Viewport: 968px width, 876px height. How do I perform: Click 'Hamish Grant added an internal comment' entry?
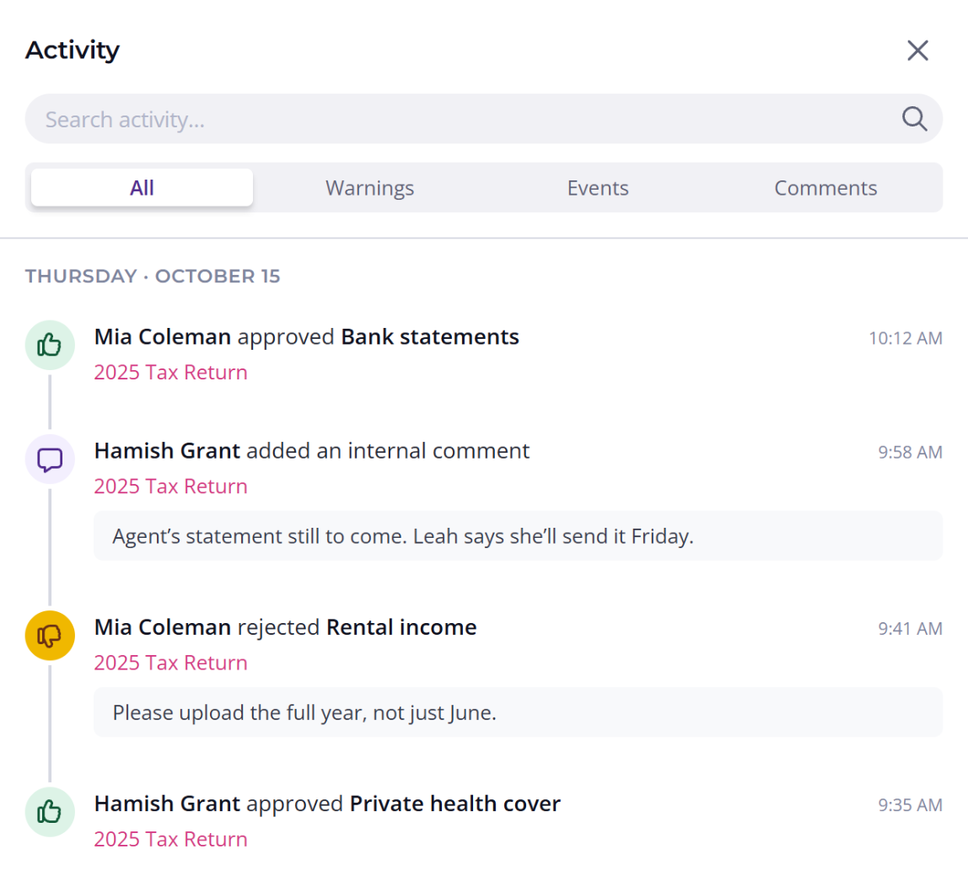[312, 451]
